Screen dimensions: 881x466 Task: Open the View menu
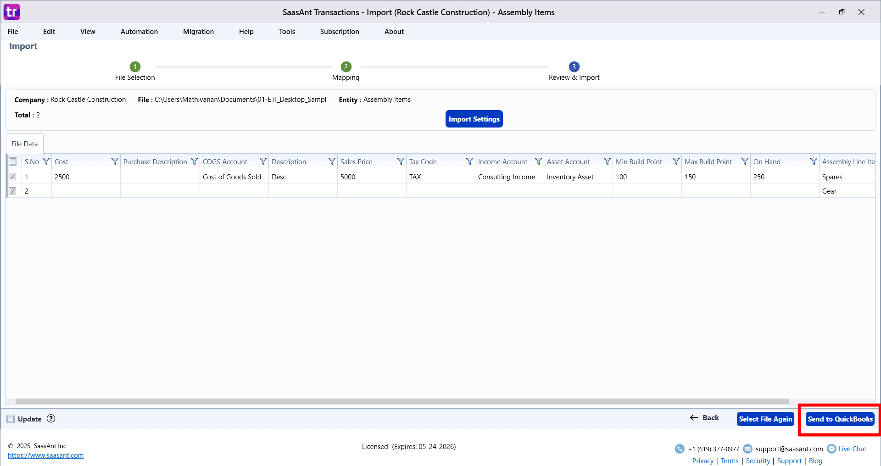88,32
